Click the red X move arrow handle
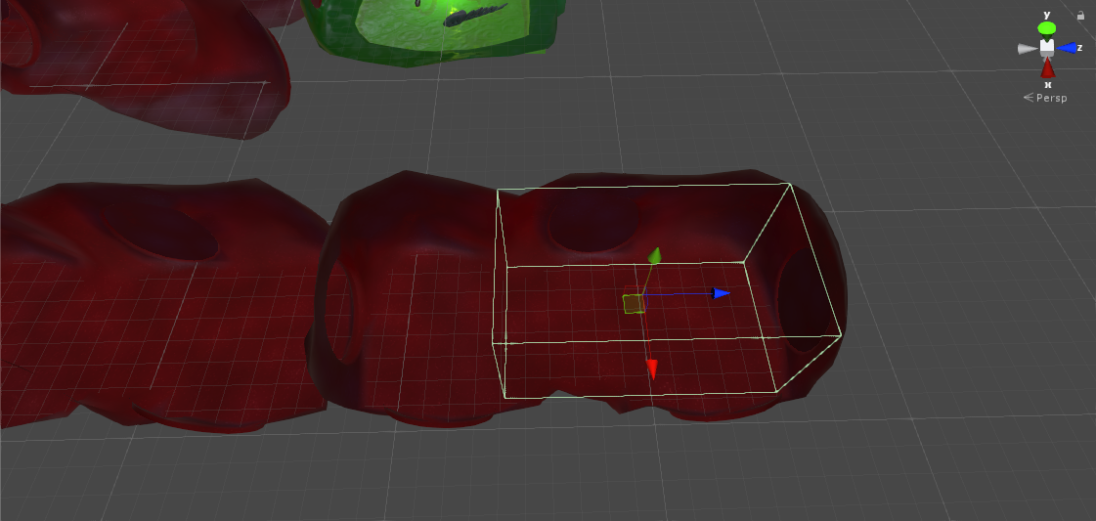The image size is (1096, 521). point(652,369)
